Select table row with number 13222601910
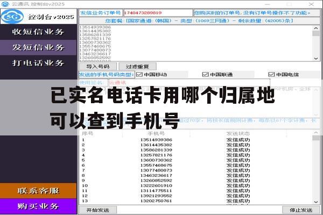The width and height of the screenshot is (323, 215). click(196, 185)
